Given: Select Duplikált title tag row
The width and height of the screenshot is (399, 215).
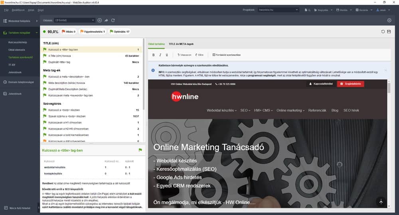Looking at the screenshot, I should pos(91,62).
